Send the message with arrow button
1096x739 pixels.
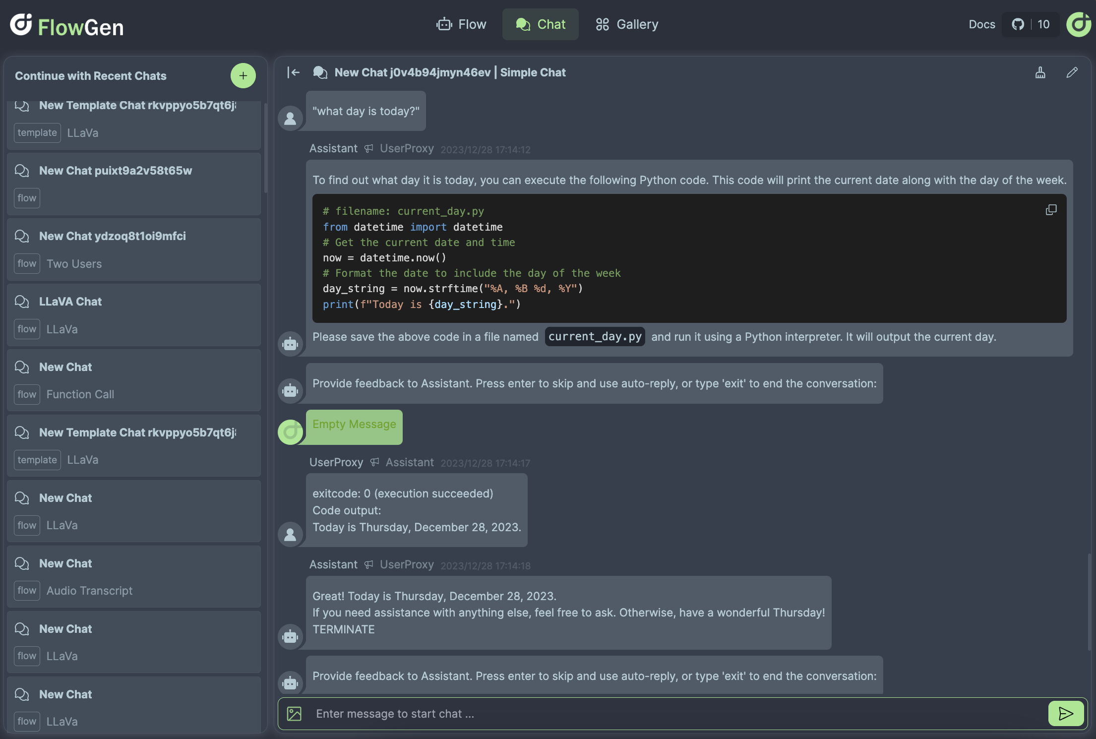[1066, 714]
